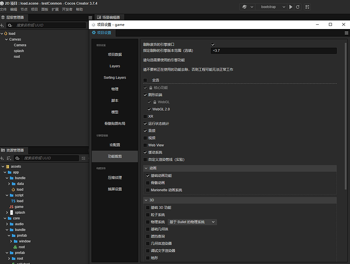Click the scene editor tab icon

pos(99,17)
